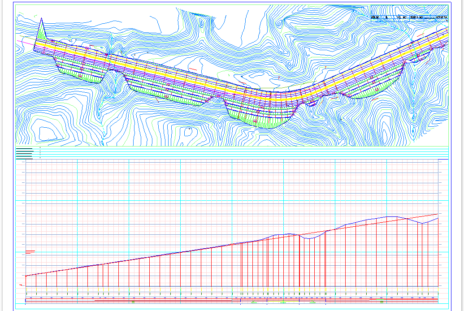Image resolution: width=464 pixels, height=311 pixels.
Task: Click the short red marks left of profile grid
Action: pyautogui.click(x=30, y=252)
